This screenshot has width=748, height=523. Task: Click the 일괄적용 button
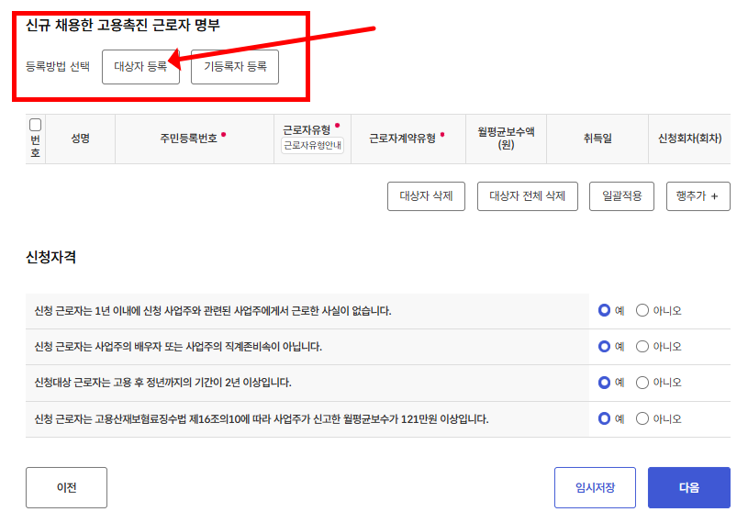click(x=621, y=196)
